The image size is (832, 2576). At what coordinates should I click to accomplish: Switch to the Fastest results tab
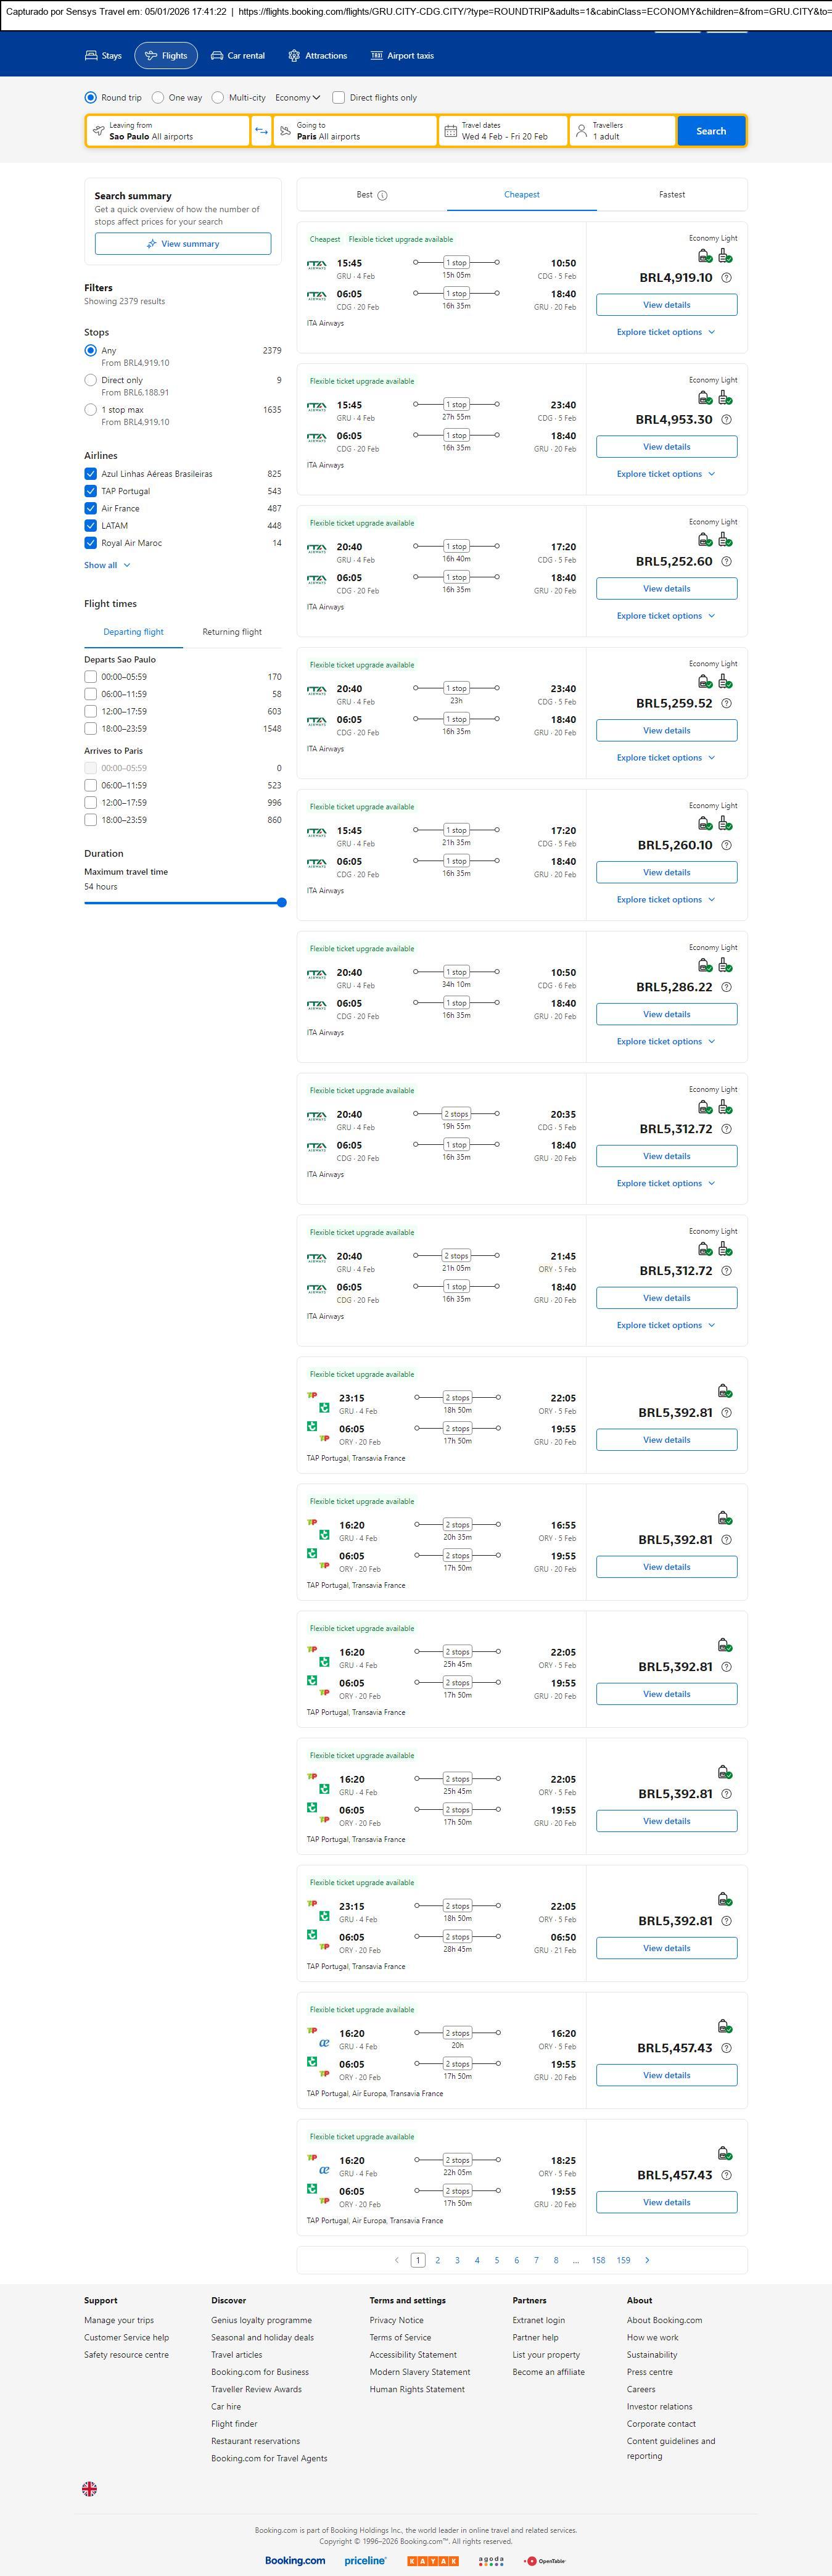671,195
